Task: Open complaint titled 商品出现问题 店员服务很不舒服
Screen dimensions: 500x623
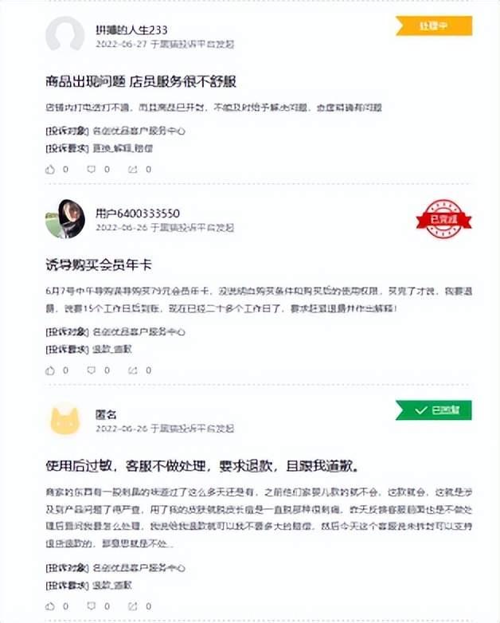Action: click(141, 81)
